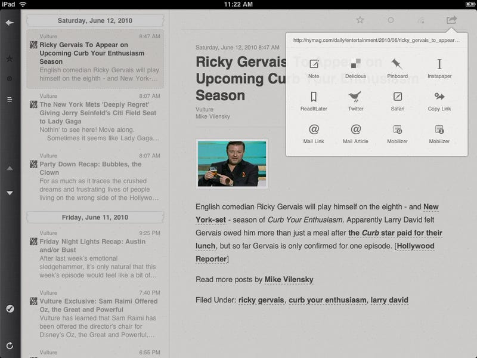This screenshot has height=358, width=477.
Task: Open Party Down Recap: Bubbles, the Clown
Action: coord(95,177)
